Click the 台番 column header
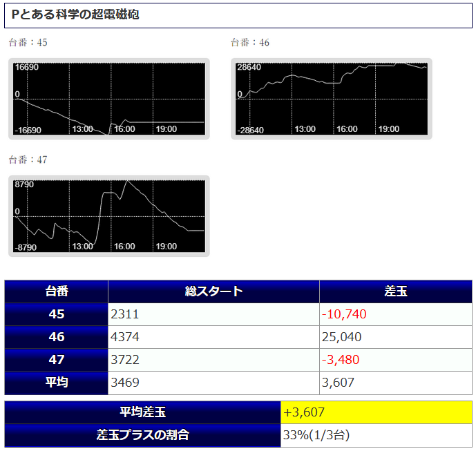The image size is (476, 451). click(x=57, y=291)
